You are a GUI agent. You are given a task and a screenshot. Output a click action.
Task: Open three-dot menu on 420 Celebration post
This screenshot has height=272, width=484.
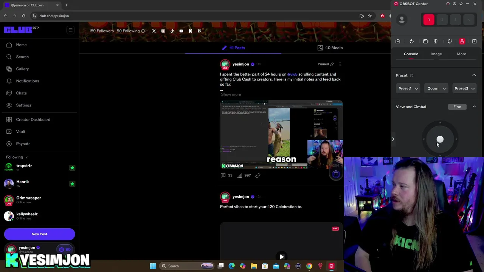pyautogui.click(x=340, y=197)
